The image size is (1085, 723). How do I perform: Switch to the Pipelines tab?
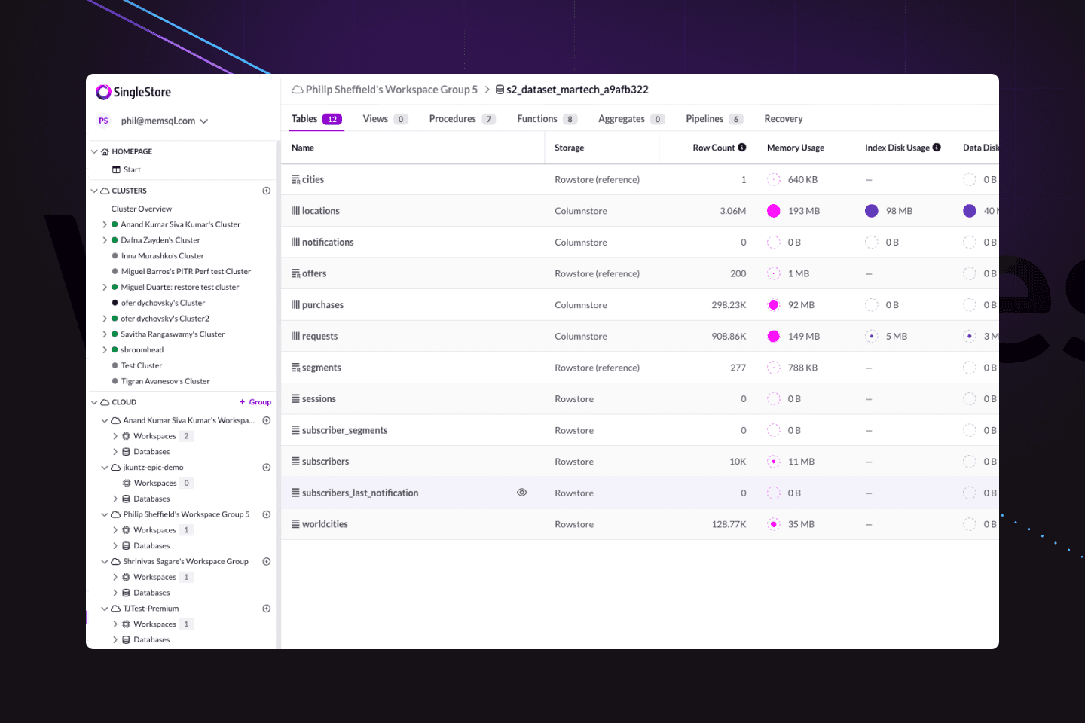pos(704,119)
